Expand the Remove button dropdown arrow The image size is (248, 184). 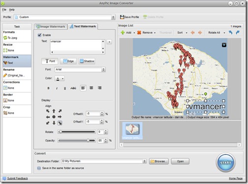pos(155,33)
